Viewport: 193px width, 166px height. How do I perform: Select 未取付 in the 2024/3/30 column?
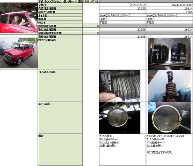pyautogui.click(x=170, y=22)
